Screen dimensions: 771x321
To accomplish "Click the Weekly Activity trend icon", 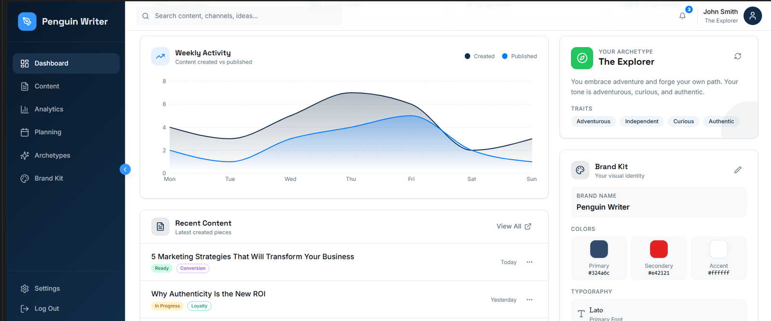I will [x=160, y=56].
